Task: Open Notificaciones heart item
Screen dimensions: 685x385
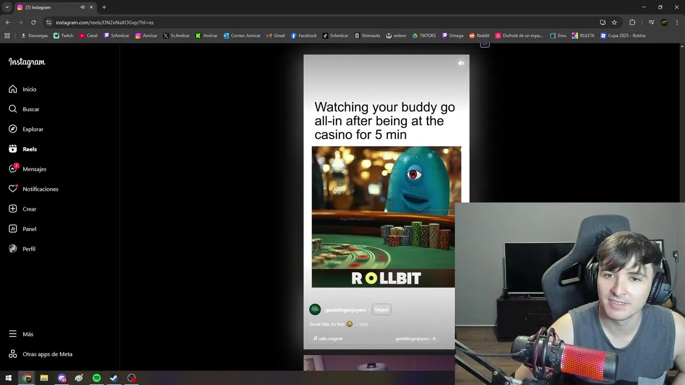Action: point(33,189)
